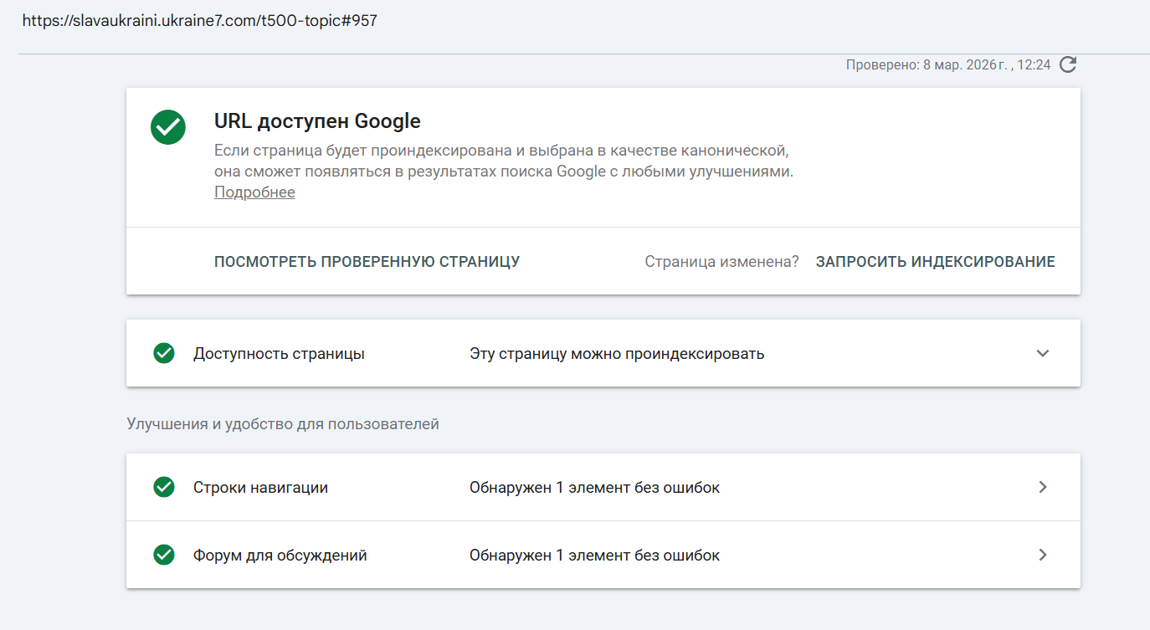Screen dimensions: 1150x630
Task: Click the Страница изменена? text
Action: coord(721,261)
